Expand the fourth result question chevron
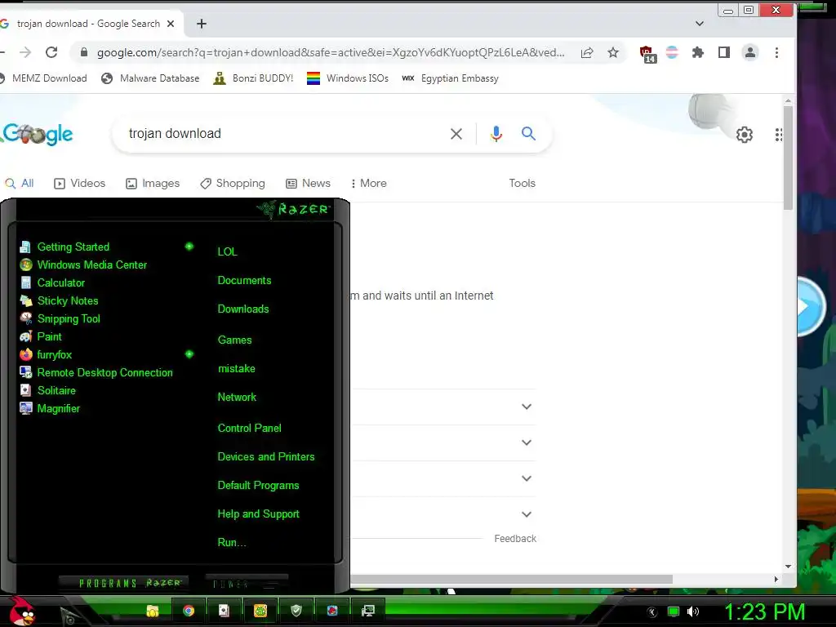Image resolution: width=836 pixels, height=627 pixels. [x=527, y=514]
